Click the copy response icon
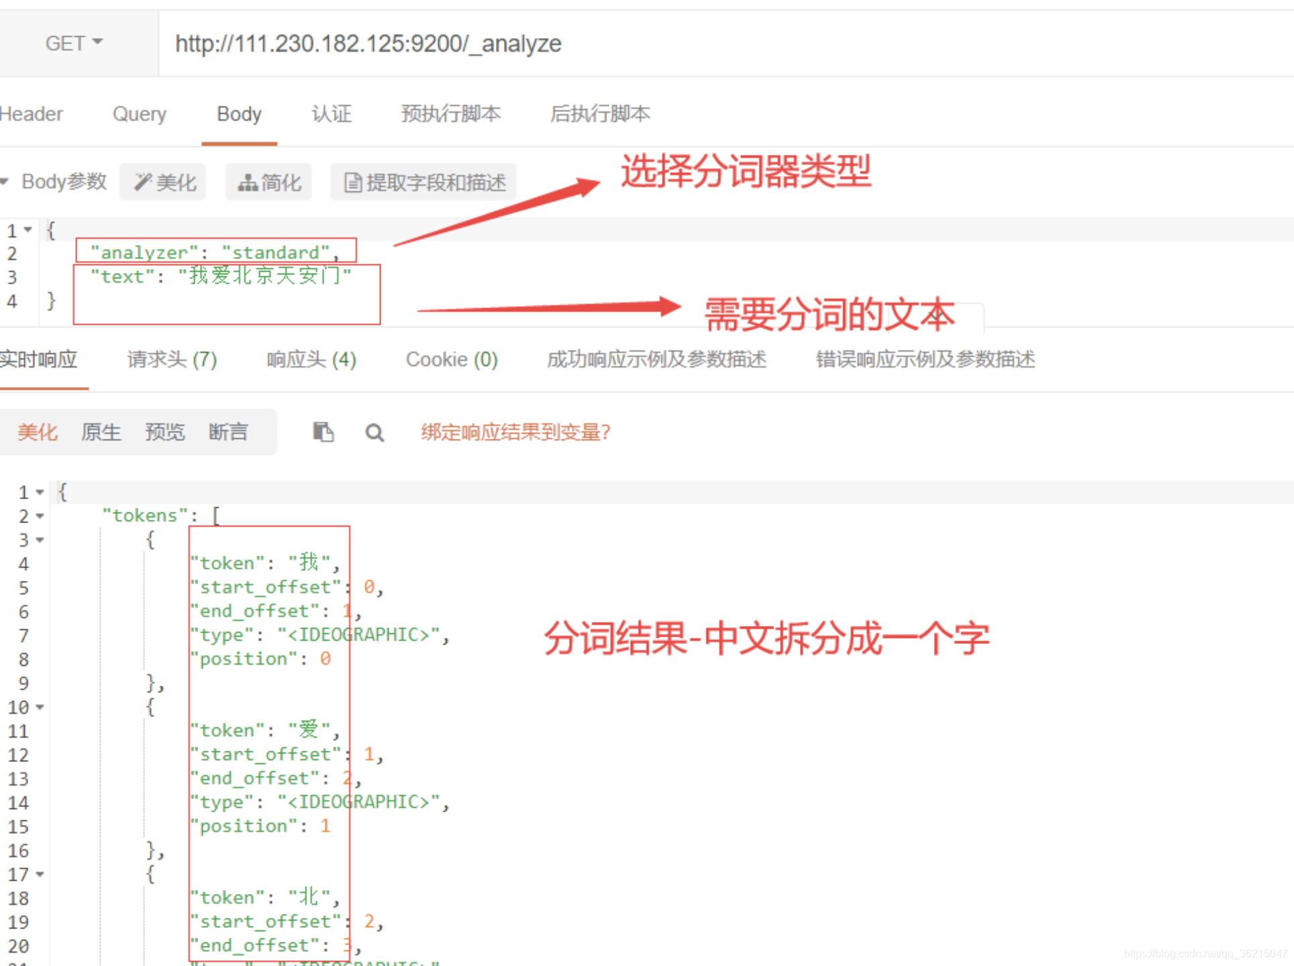The width and height of the screenshot is (1294, 966). click(x=323, y=432)
